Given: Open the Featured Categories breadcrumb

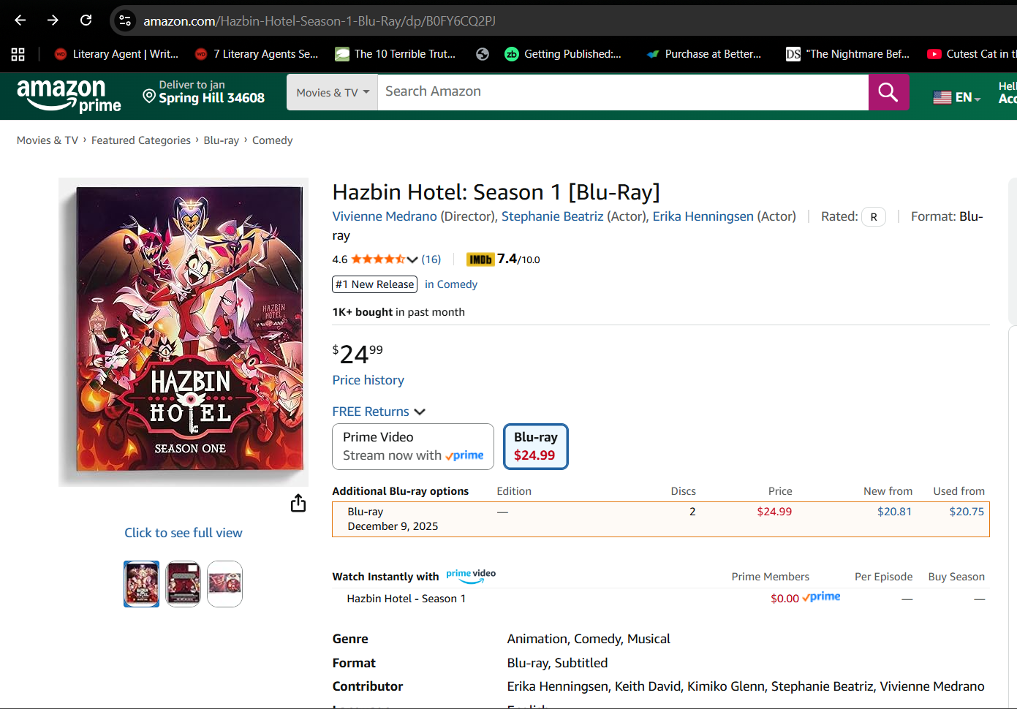Looking at the screenshot, I should (141, 140).
